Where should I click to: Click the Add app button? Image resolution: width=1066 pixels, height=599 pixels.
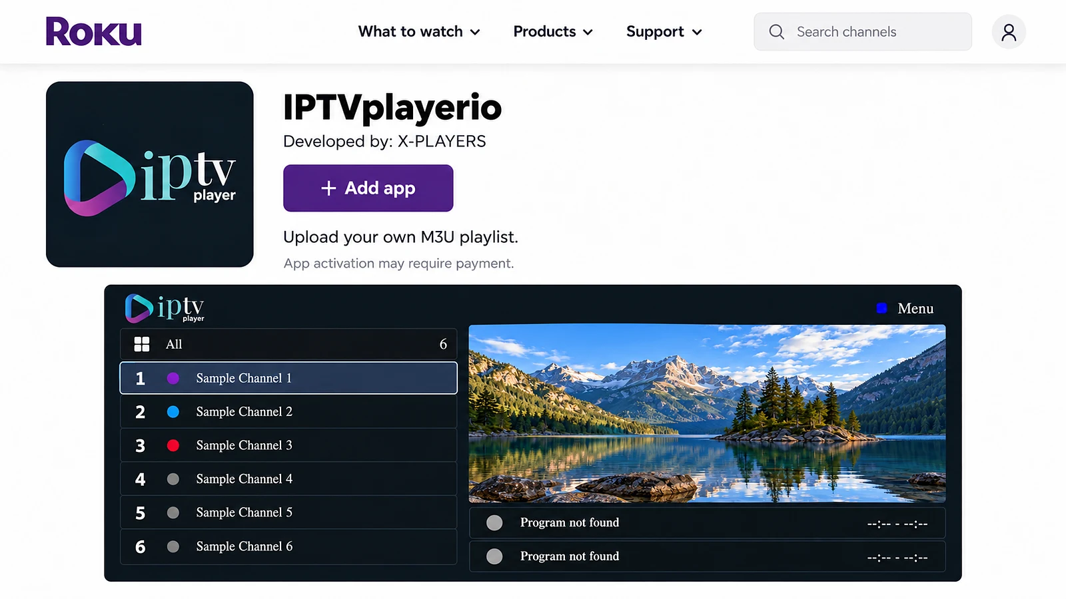pyautogui.click(x=368, y=188)
